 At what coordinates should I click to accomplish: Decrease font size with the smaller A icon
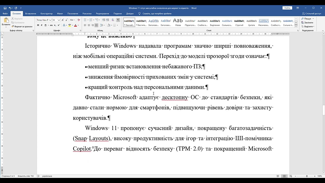(67, 20)
